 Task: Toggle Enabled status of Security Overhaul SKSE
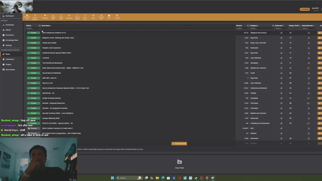point(32,113)
